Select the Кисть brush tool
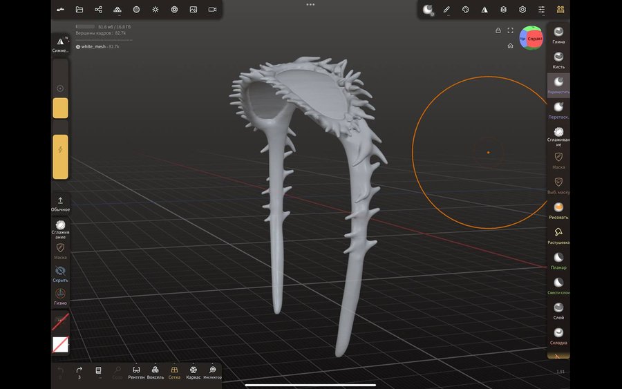 click(x=558, y=57)
